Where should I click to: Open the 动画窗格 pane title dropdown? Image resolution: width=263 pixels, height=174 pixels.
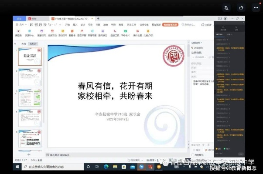(x=198, y=43)
